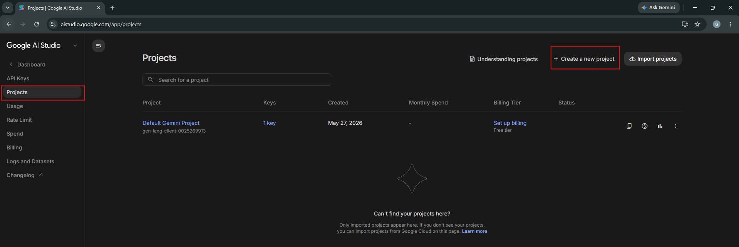Click the Learn more link
The image size is (739, 247).
(x=474, y=231)
